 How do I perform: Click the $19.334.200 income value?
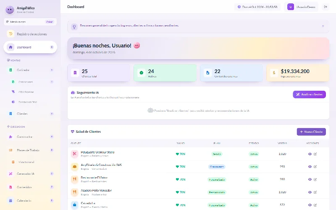pos(295,71)
